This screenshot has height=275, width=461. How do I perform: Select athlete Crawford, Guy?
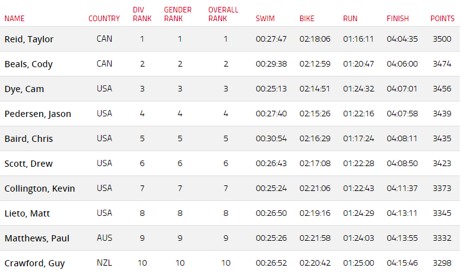point(34,263)
